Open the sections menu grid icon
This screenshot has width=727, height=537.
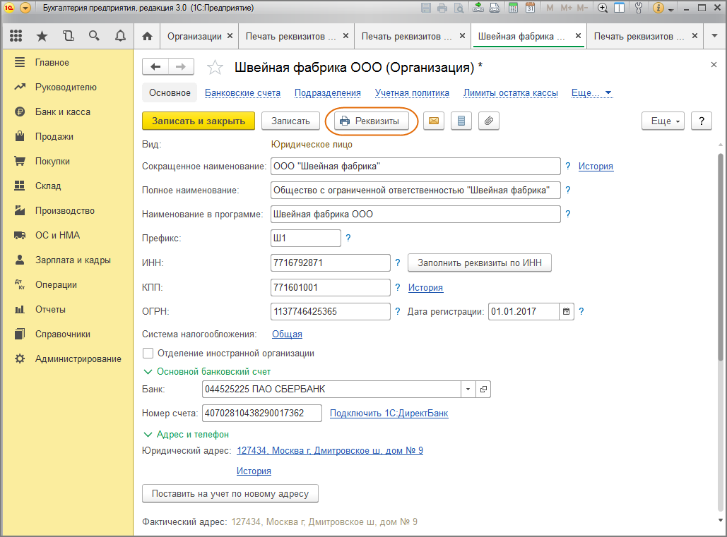[16, 36]
